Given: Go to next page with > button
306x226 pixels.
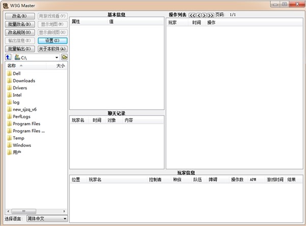Looking at the screenshot, I should click(204, 15).
